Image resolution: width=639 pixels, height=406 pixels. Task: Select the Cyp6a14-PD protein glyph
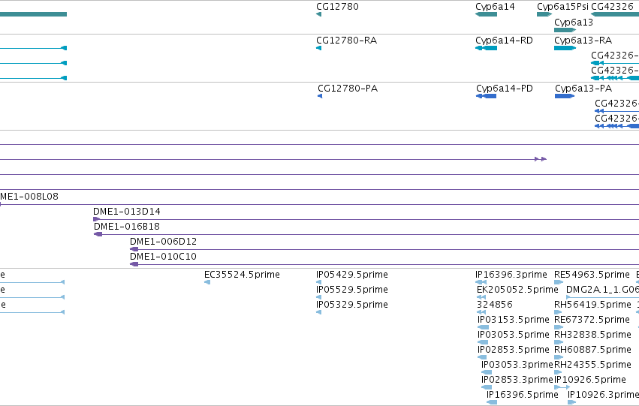(486, 96)
